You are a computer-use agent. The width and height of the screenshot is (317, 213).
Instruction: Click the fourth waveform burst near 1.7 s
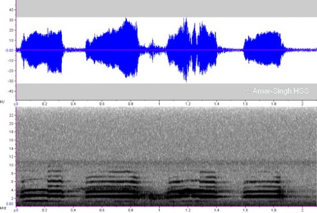264,49
